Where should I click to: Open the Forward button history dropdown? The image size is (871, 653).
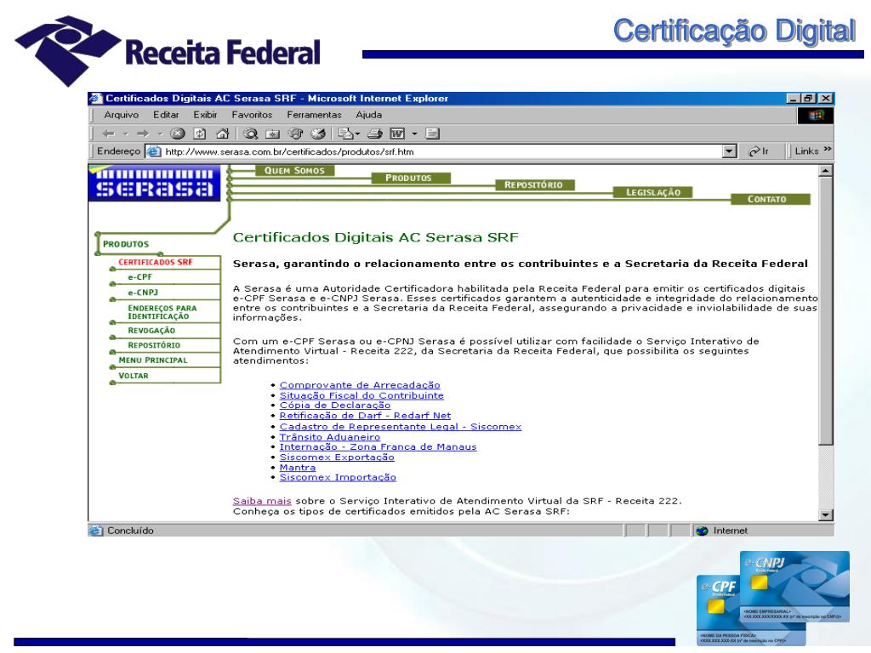click(160, 133)
